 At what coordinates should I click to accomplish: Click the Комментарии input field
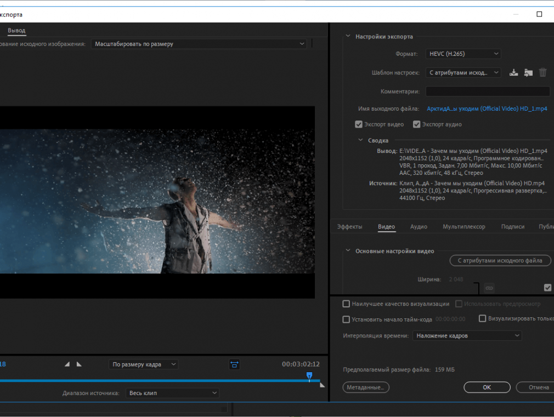pyautogui.click(x=488, y=91)
